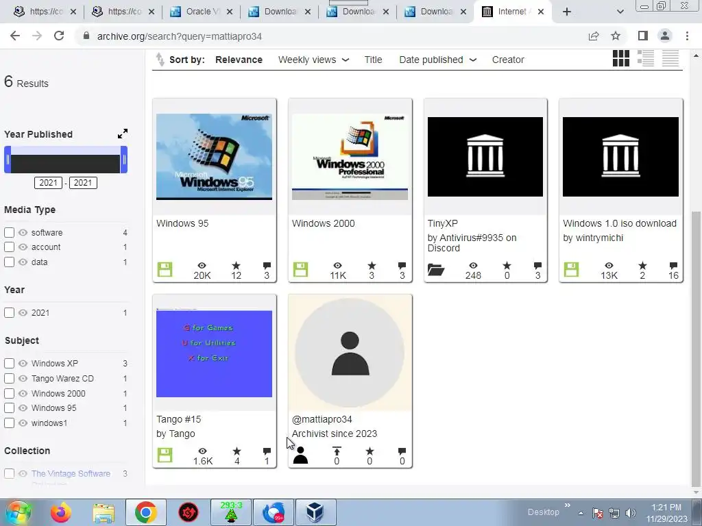Check the 2021 year filter
The width and height of the screenshot is (702, 526).
click(x=9, y=312)
